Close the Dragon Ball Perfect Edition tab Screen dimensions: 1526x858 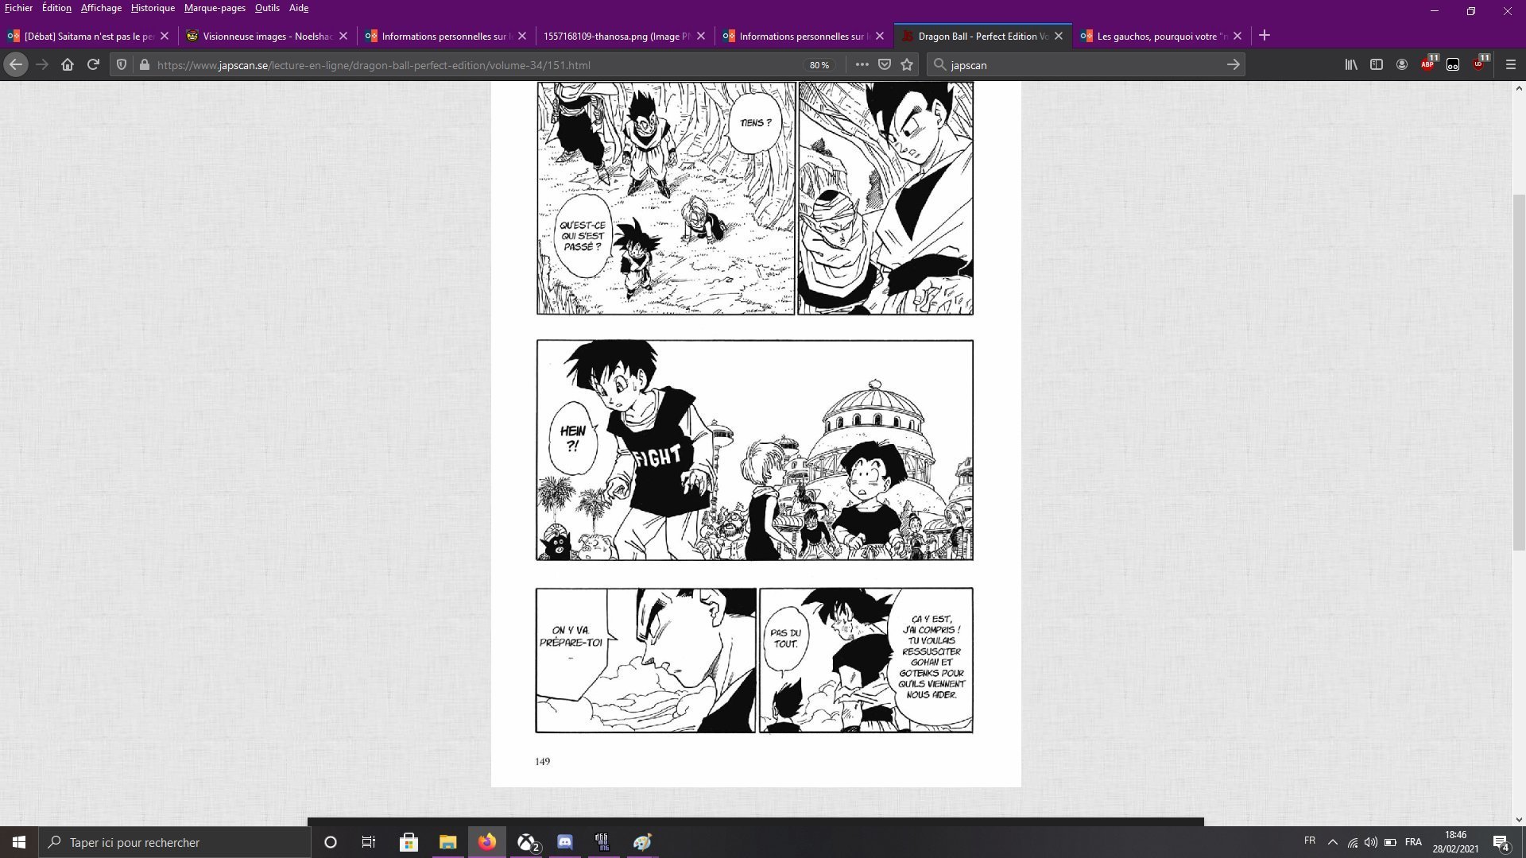pyautogui.click(x=1059, y=36)
